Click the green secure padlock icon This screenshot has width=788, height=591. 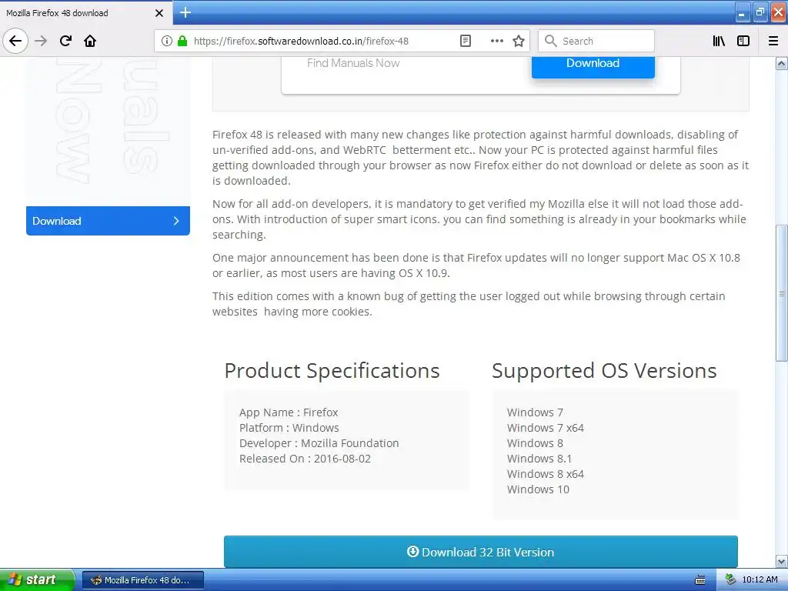[182, 41]
